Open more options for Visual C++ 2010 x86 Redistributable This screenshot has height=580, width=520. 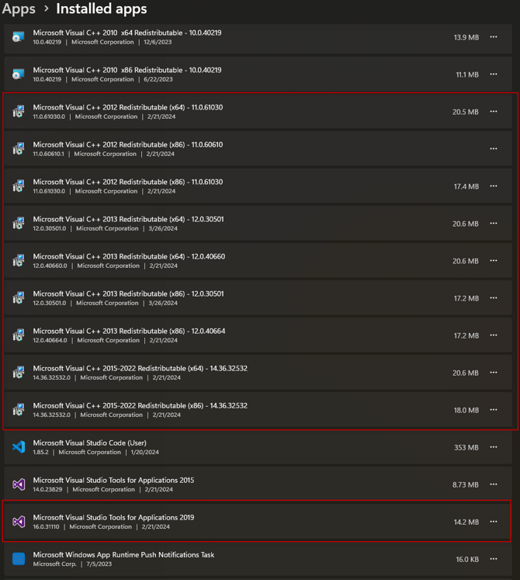click(x=494, y=75)
